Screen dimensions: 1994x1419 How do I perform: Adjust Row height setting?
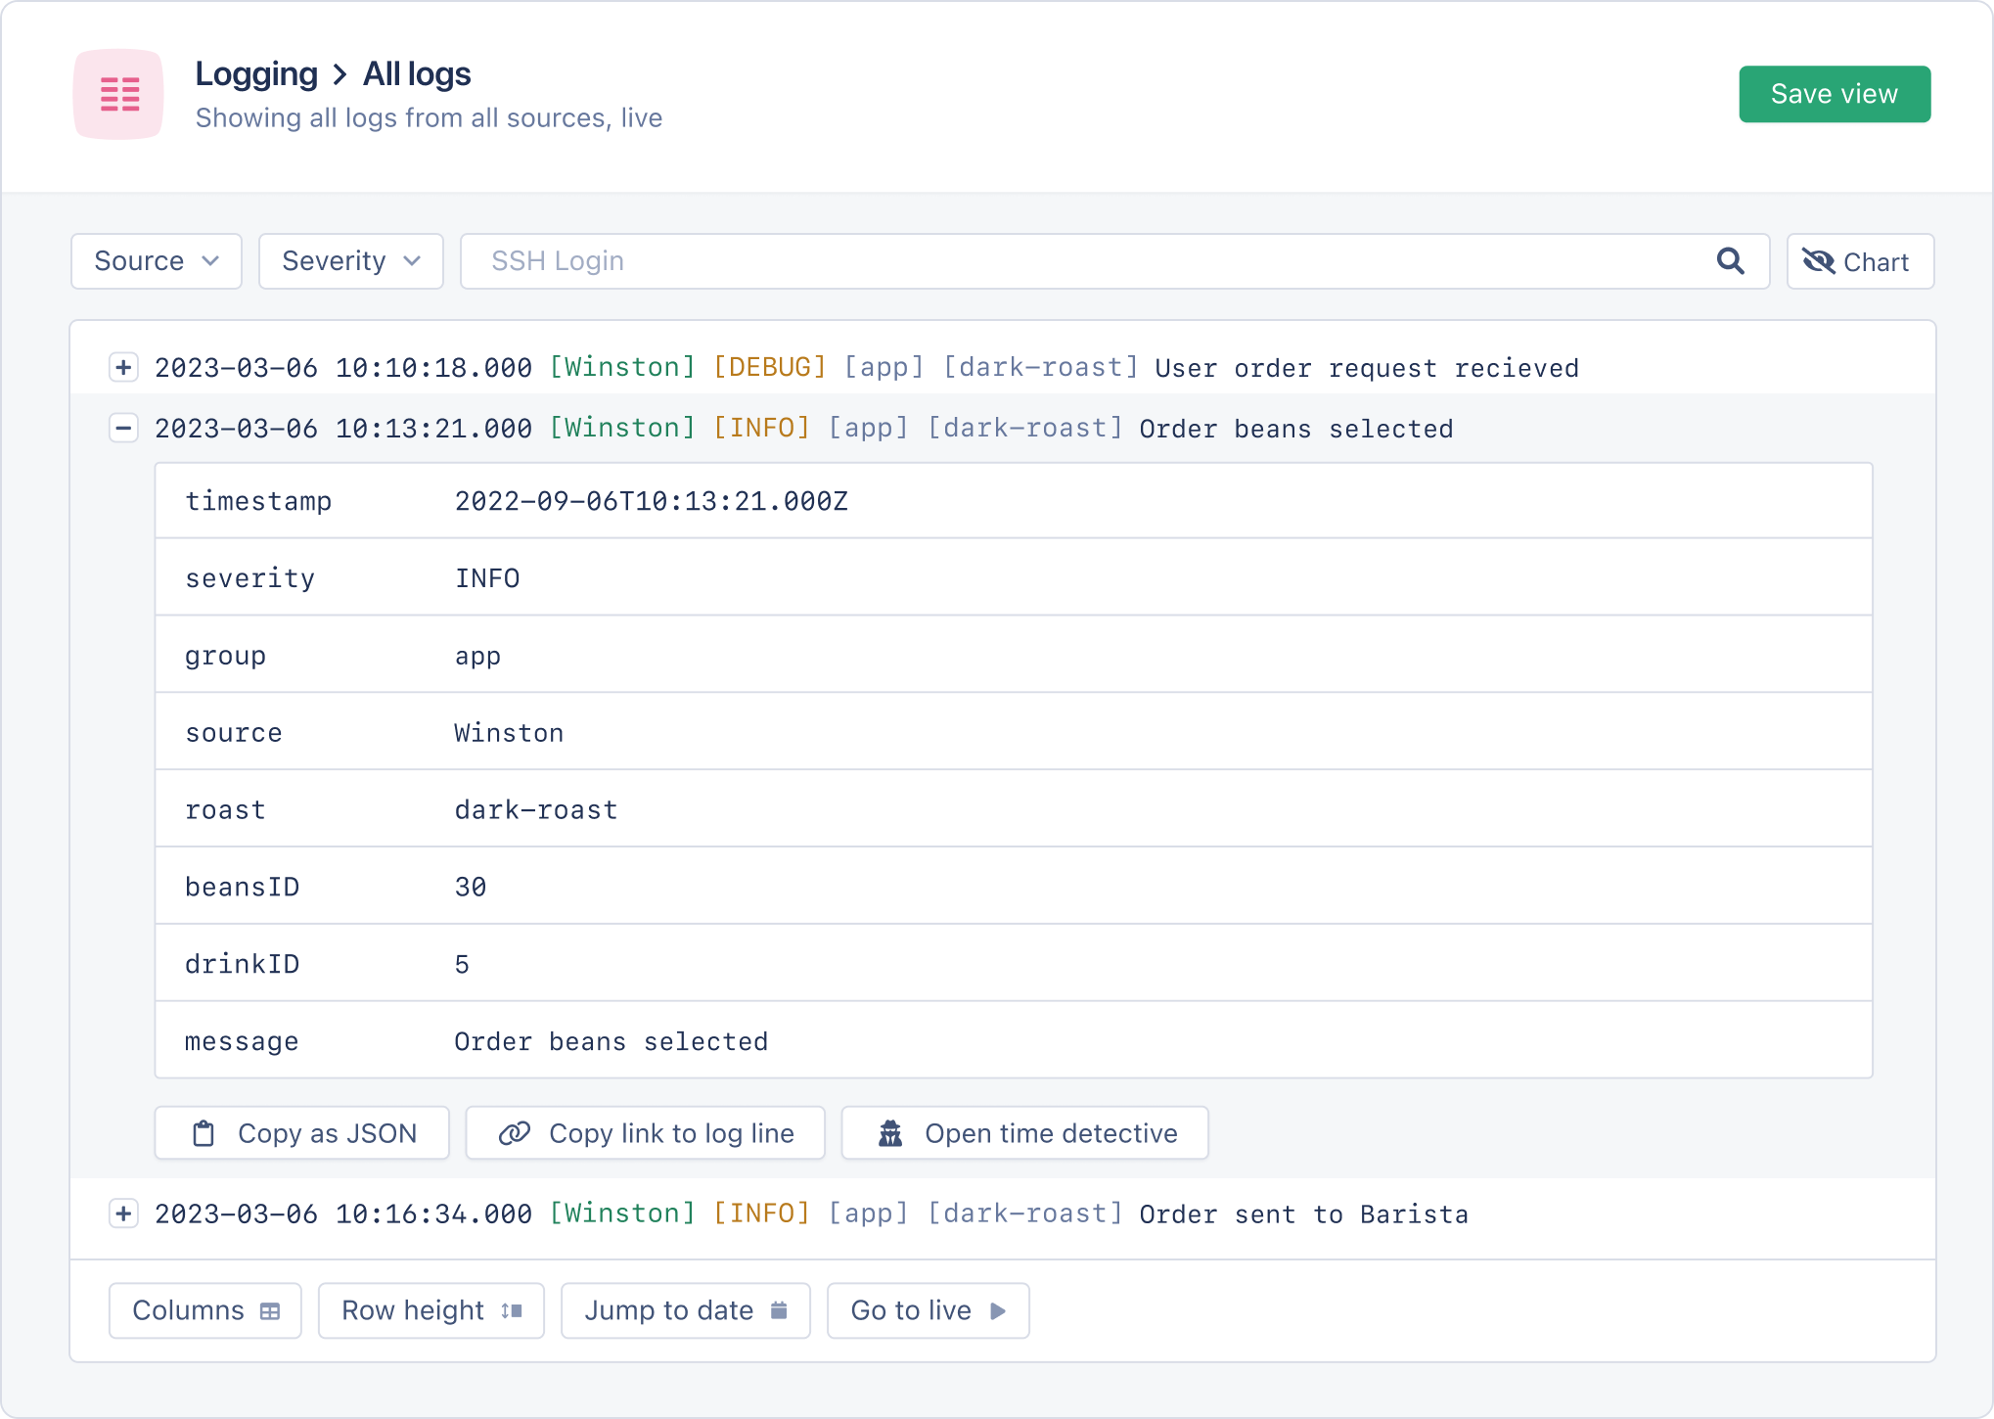431,1310
